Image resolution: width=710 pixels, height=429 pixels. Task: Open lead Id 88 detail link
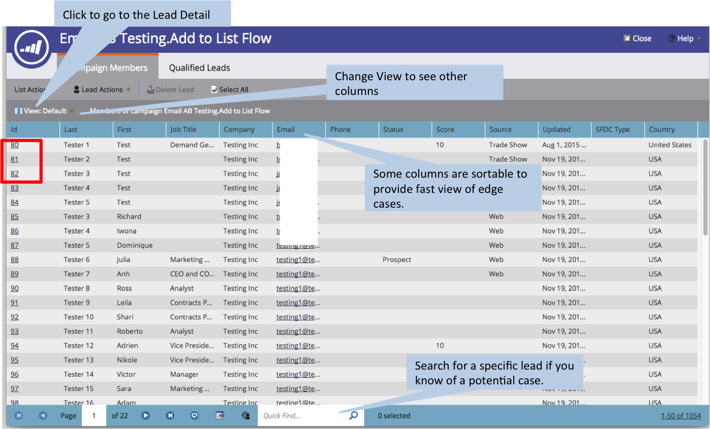(15, 260)
